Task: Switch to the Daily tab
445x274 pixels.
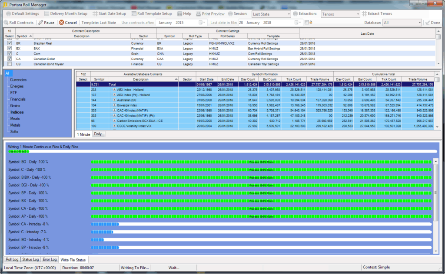Action: click(x=98, y=134)
